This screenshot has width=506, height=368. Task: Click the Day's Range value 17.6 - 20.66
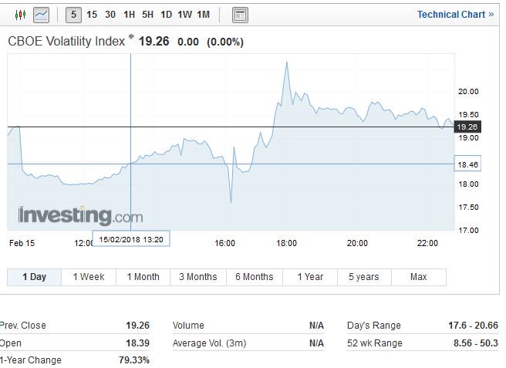473,326
